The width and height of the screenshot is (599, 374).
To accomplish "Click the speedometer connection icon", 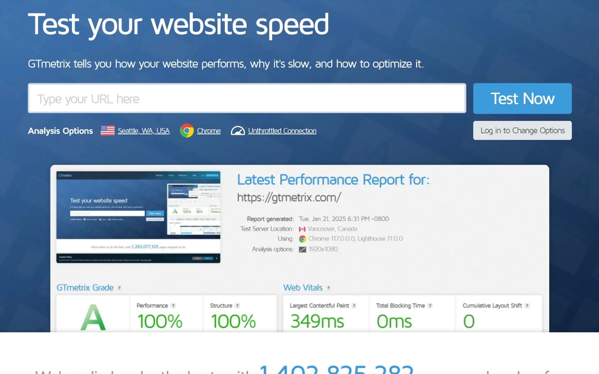I will point(237,131).
